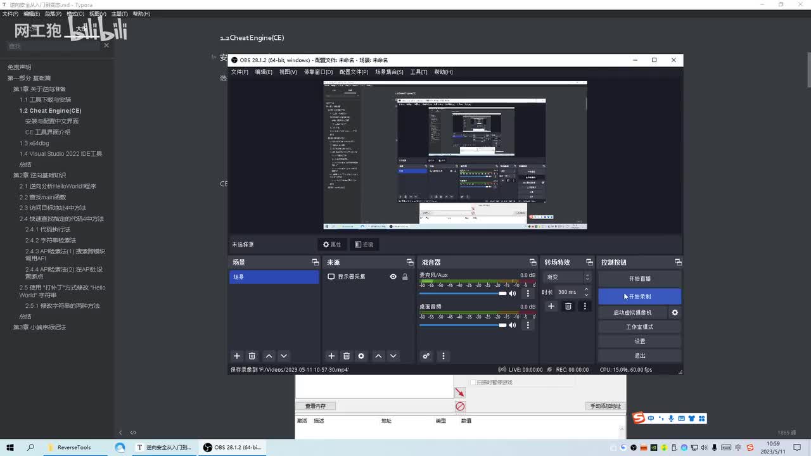The image size is (811, 456).
Task: Undock the 来源 panel with its float icon
Action: [409, 262]
